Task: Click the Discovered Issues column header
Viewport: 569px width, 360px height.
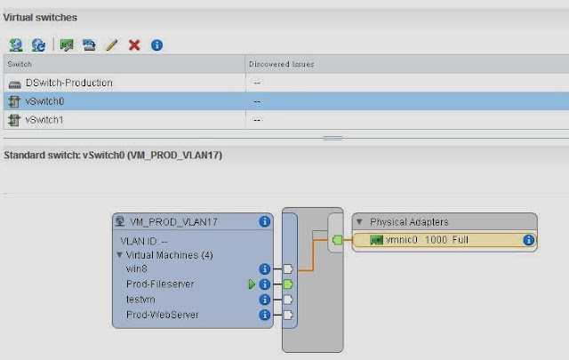Action: click(407, 64)
